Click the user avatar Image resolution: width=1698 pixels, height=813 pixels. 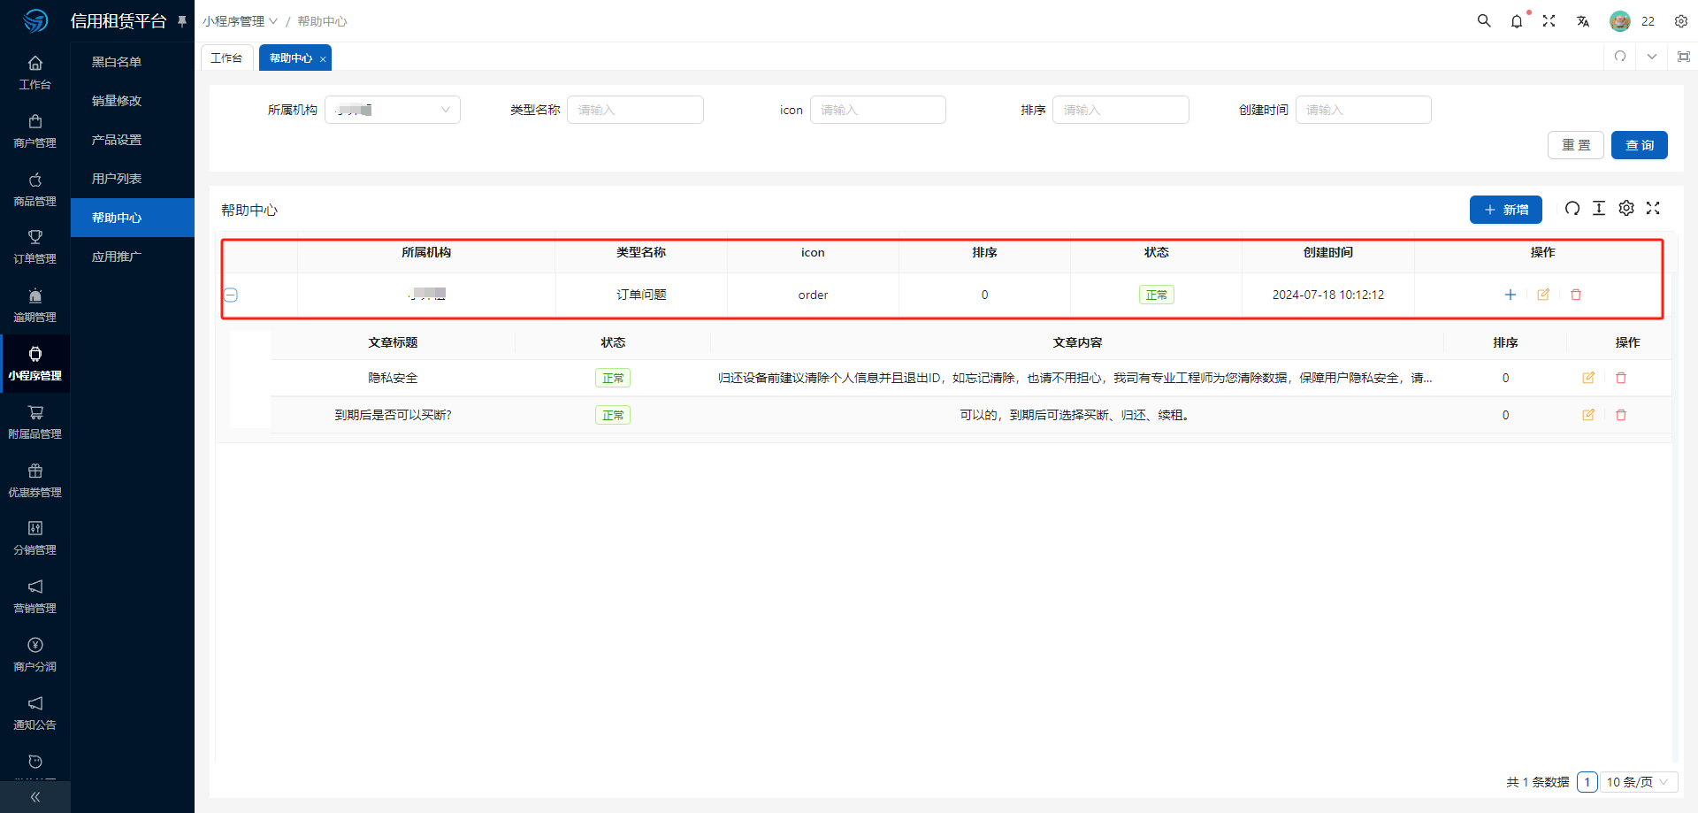pyautogui.click(x=1620, y=21)
